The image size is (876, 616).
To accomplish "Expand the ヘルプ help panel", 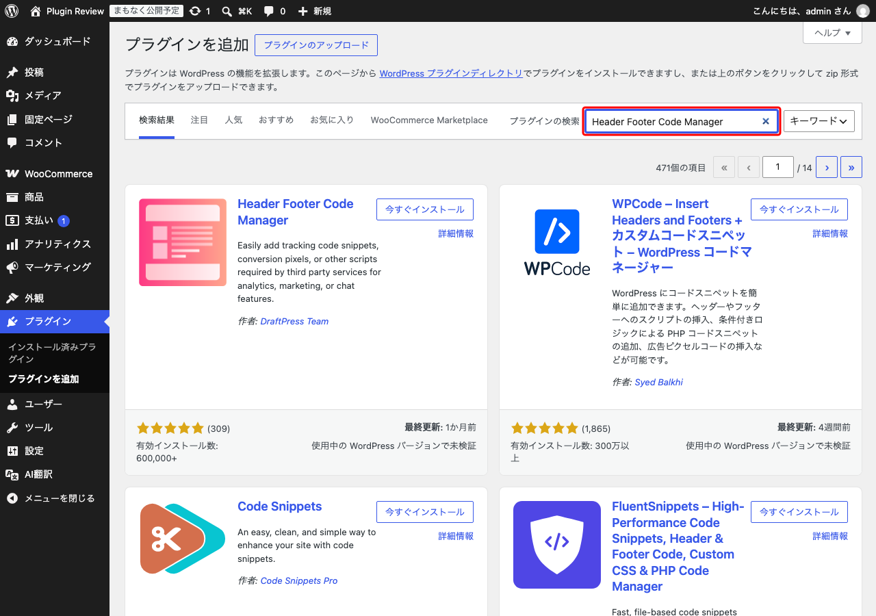I will [x=832, y=33].
